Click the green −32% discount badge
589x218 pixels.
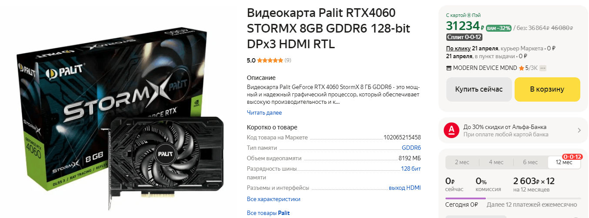click(x=499, y=28)
